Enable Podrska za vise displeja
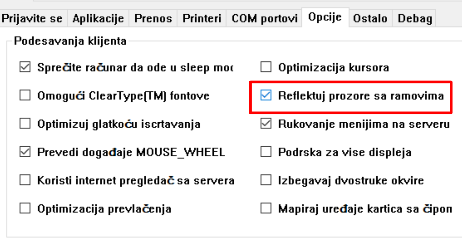 tap(266, 153)
